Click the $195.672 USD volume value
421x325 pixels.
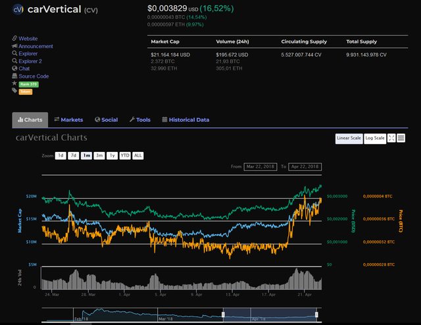click(232, 55)
